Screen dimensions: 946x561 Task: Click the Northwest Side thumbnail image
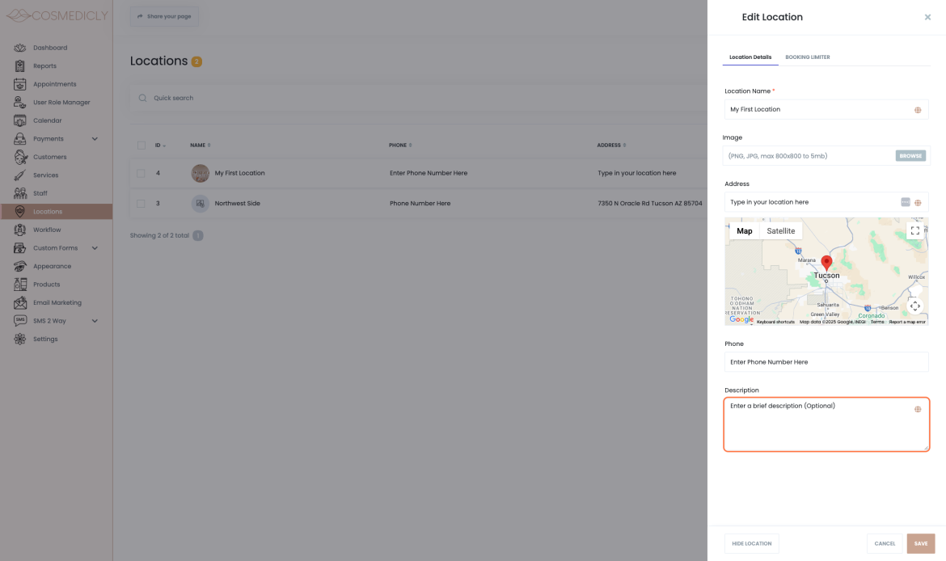[x=201, y=203]
